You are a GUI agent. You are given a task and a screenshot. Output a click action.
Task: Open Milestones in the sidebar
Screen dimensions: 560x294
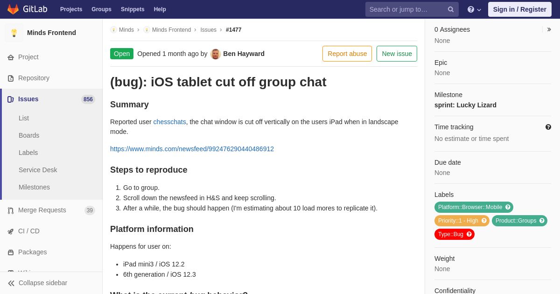pyautogui.click(x=34, y=187)
